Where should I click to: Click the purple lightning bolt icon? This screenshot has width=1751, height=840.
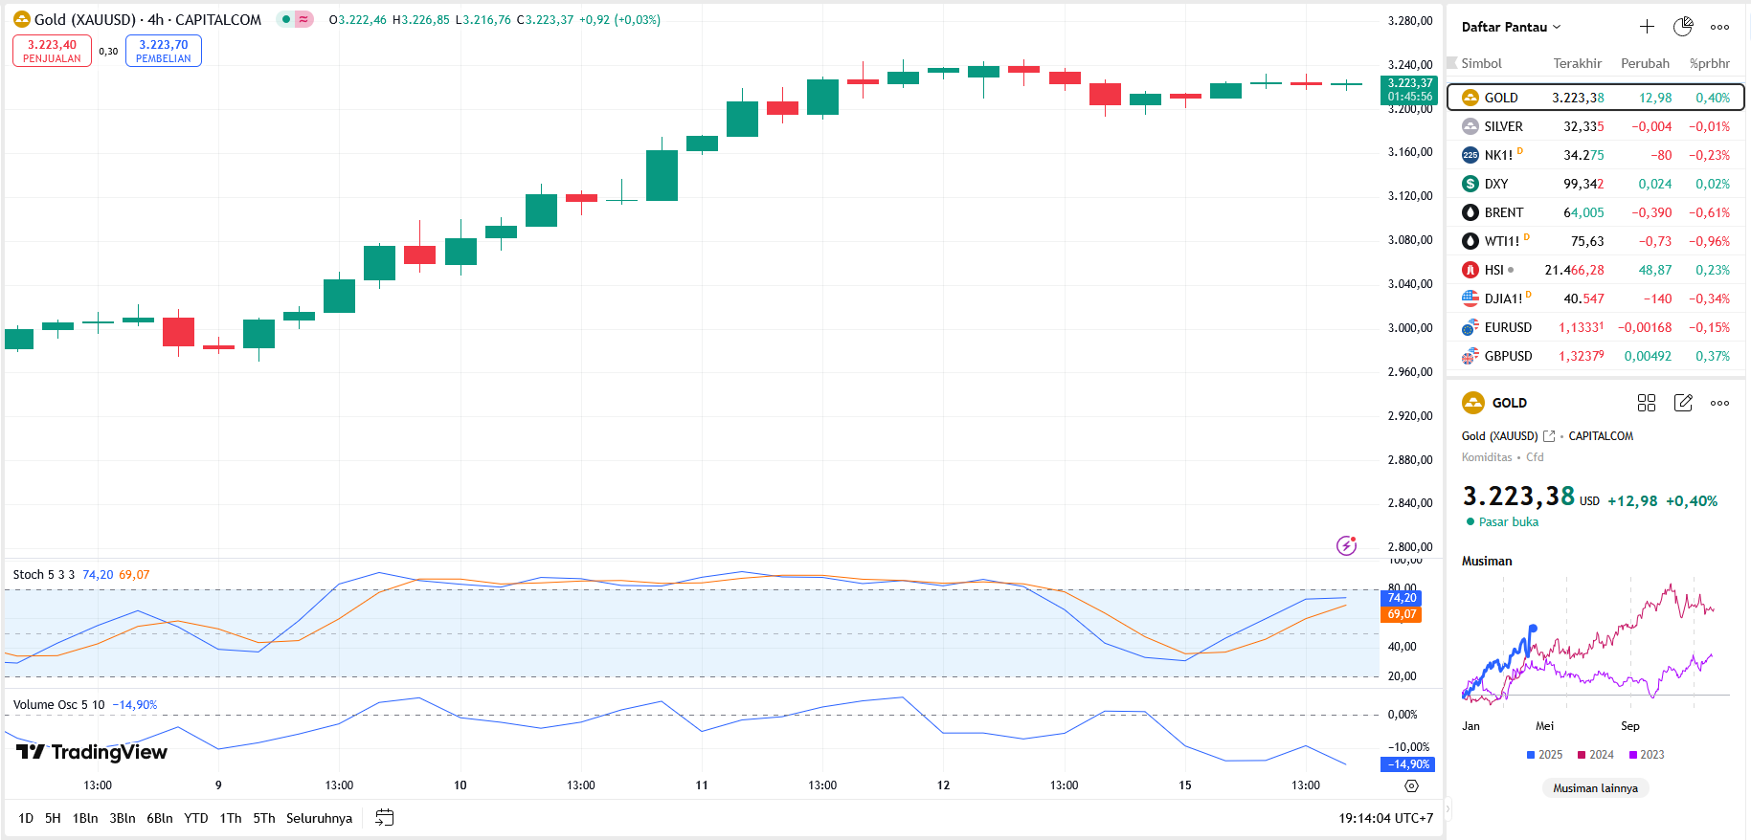pyautogui.click(x=1346, y=545)
